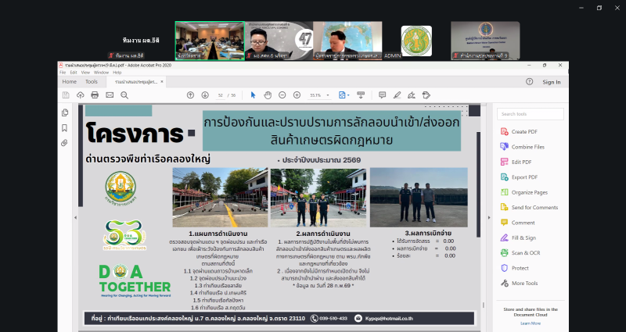Open the Bookmarks side panel
The height and width of the screenshot is (332, 626).
coord(64,128)
